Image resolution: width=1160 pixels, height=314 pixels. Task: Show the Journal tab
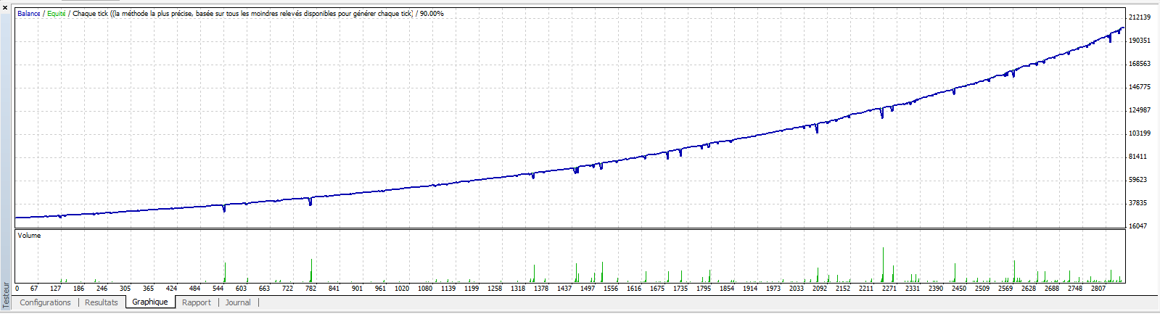238,302
